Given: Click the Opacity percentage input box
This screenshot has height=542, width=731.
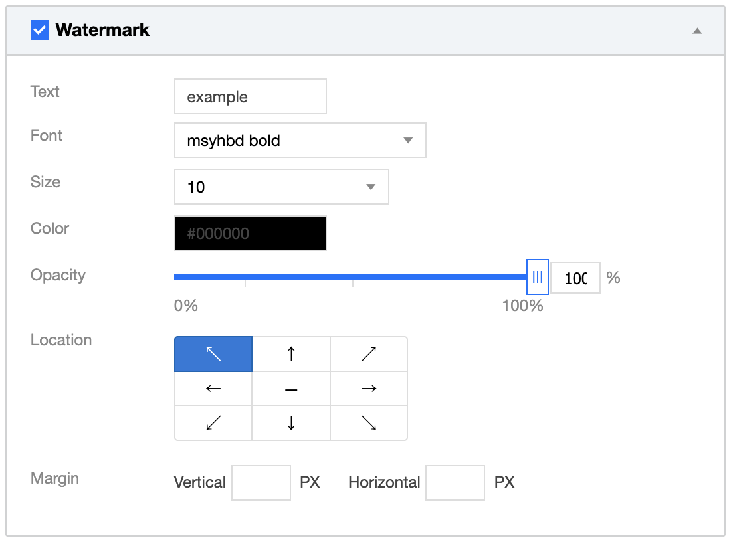Looking at the screenshot, I should tap(575, 278).
